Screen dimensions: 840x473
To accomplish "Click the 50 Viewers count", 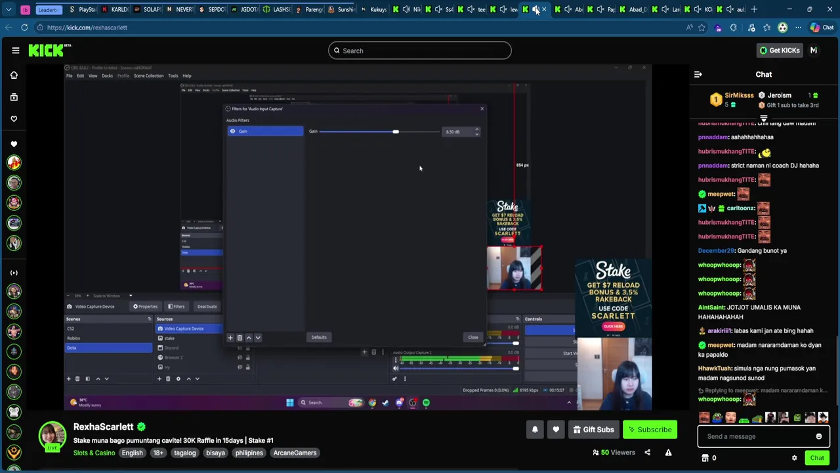I will tap(614, 453).
